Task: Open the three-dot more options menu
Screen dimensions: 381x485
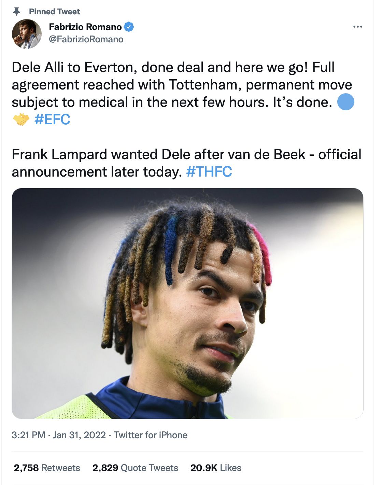Action: coord(357,27)
